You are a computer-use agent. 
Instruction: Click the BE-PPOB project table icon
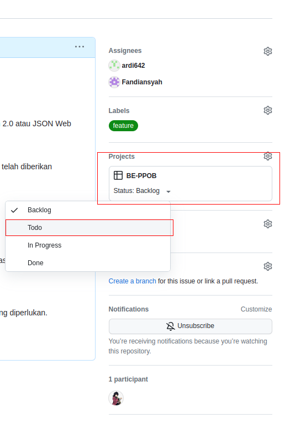tap(118, 175)
